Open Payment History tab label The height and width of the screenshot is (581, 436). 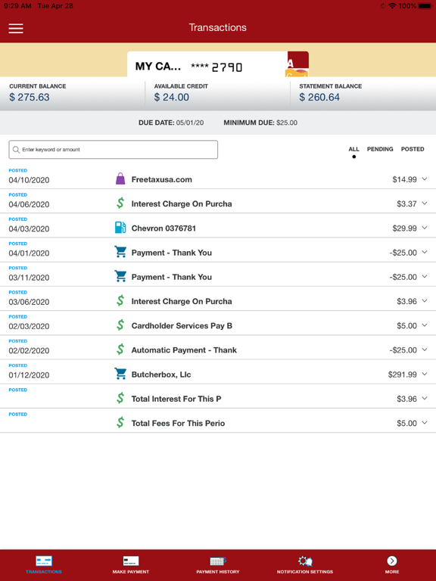click(218, 572)
